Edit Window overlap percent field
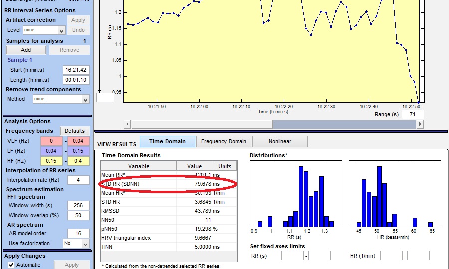Screen dimensions: 449x269 tap(78, 215)
